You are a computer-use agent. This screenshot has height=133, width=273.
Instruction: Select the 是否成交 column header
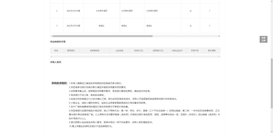pos(71,51)
